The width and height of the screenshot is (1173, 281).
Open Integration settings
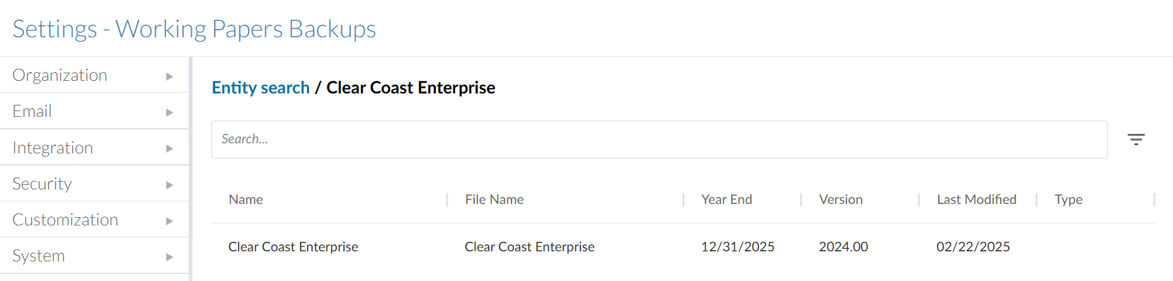click(53, 148)
